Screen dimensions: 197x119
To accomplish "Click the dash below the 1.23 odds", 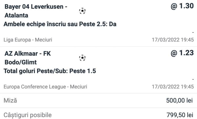I will [193, 79].
